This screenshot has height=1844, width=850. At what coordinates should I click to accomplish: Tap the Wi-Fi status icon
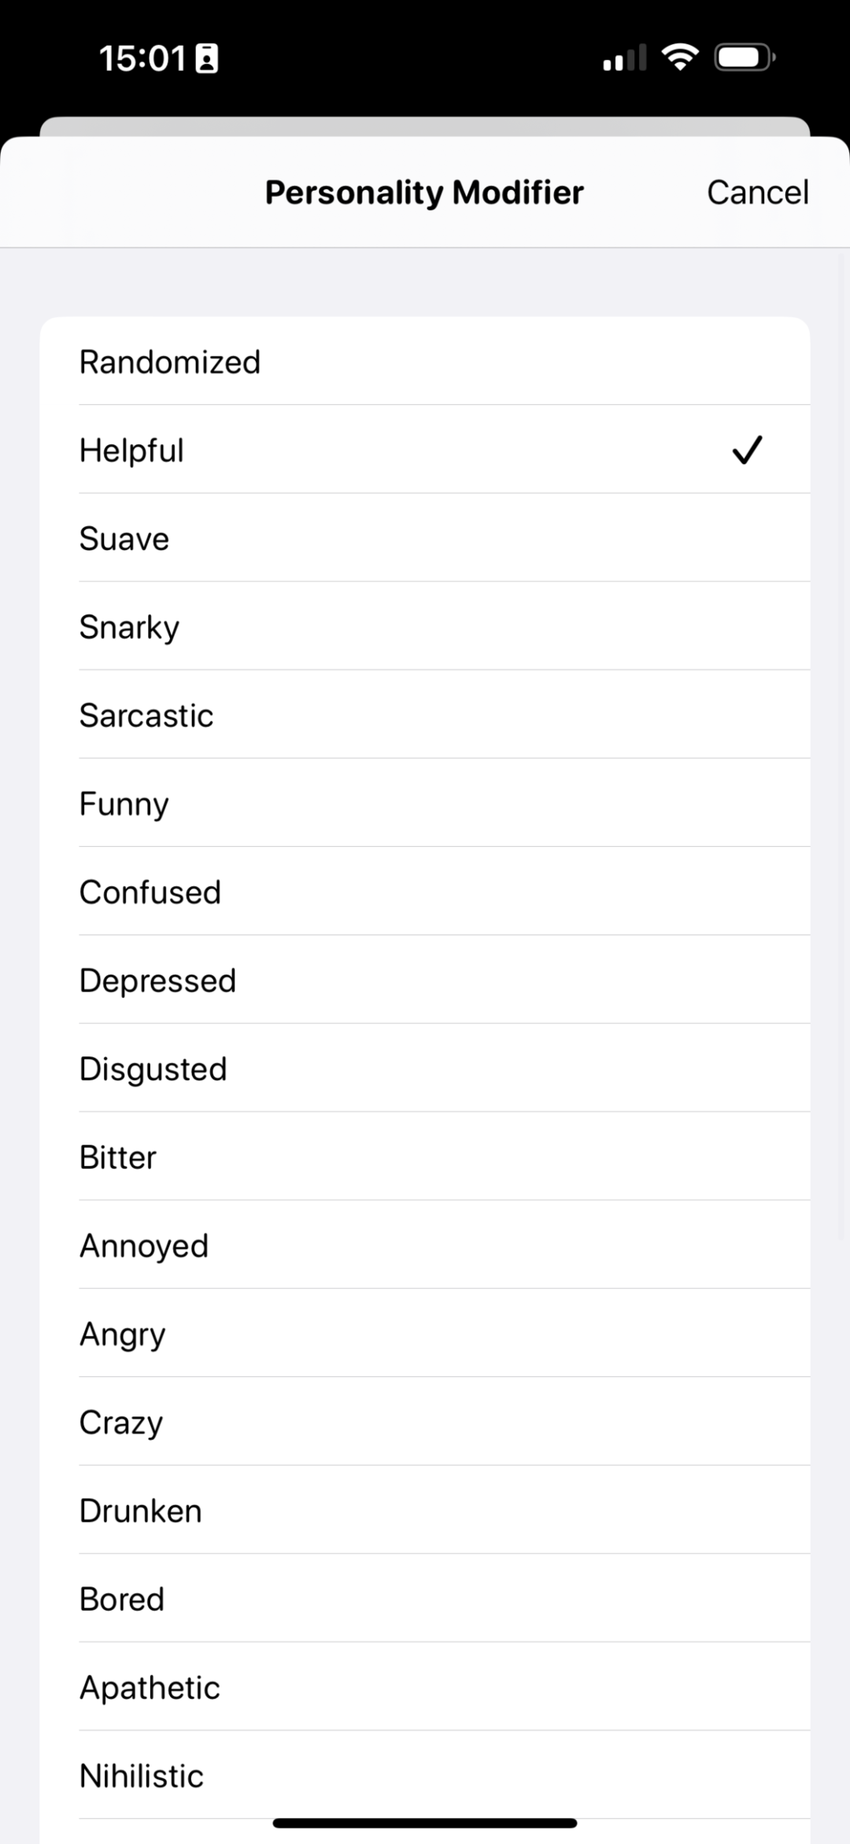pos(681,58)
